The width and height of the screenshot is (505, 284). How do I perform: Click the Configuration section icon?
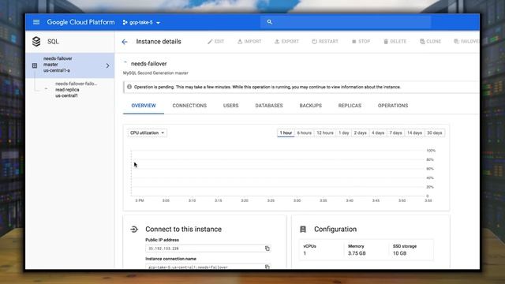coord(303,230)
